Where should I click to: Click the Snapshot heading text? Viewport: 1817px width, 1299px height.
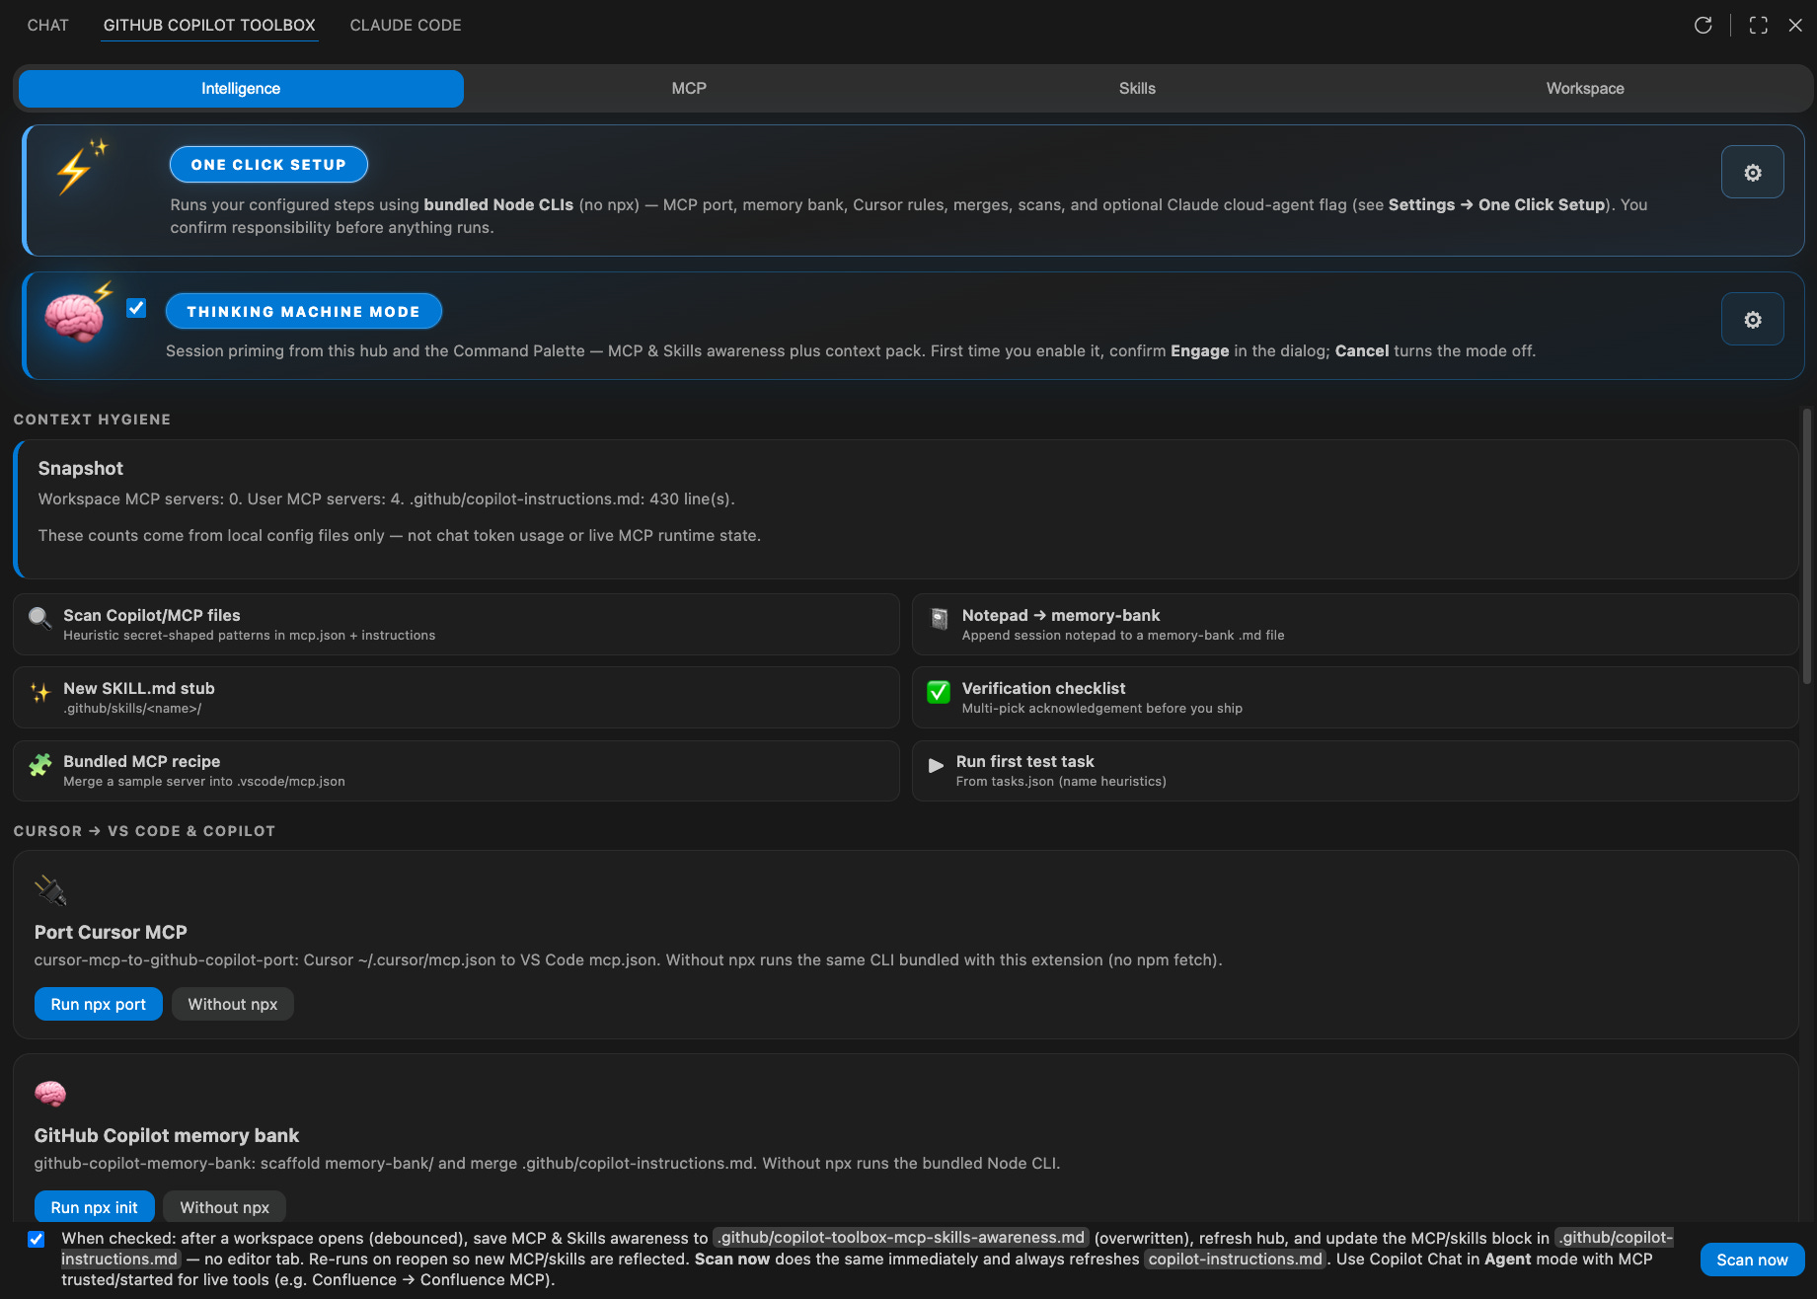[81, 469]
